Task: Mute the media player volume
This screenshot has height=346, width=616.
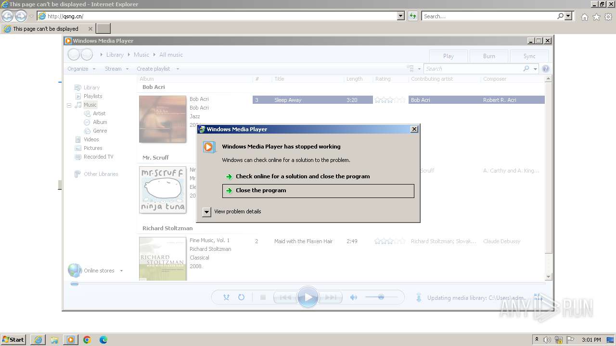Action: (x=354, y=297)
